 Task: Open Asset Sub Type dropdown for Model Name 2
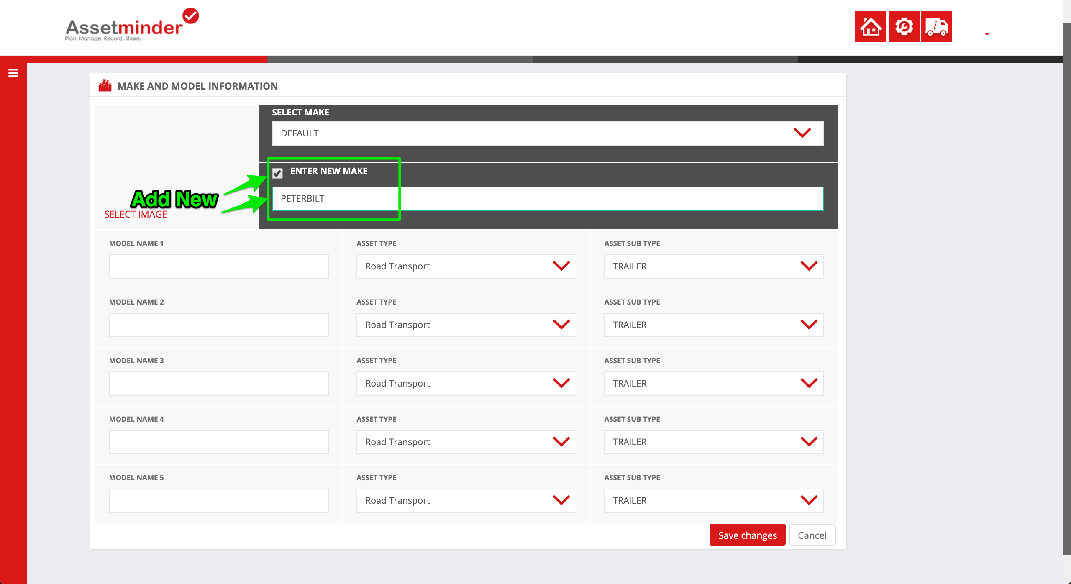(x=714, y=325)
